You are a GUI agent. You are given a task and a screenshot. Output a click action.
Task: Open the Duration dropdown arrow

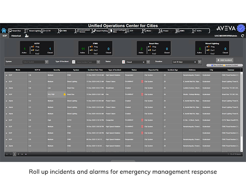pos(200,62)
